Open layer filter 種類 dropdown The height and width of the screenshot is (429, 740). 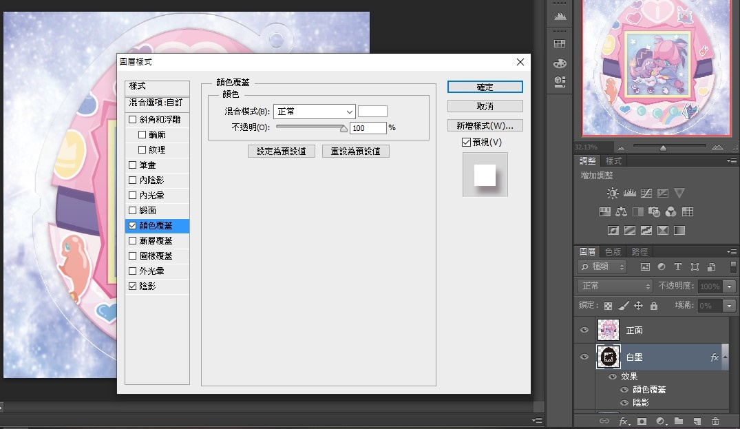coord(602,266)
